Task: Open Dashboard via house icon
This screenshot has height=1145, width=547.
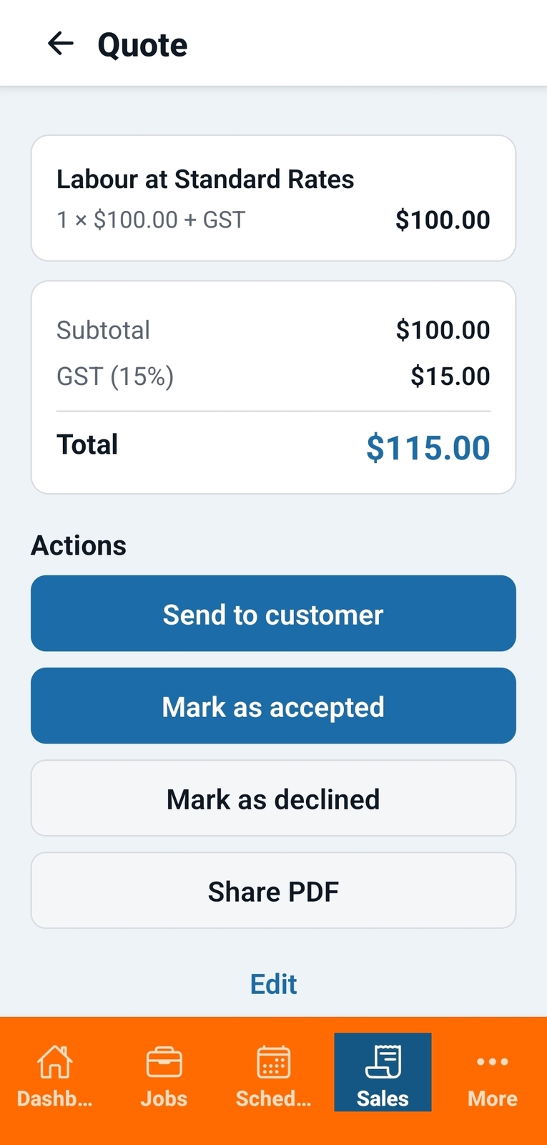Action: pyautogui.click(x=55, y=1061)
